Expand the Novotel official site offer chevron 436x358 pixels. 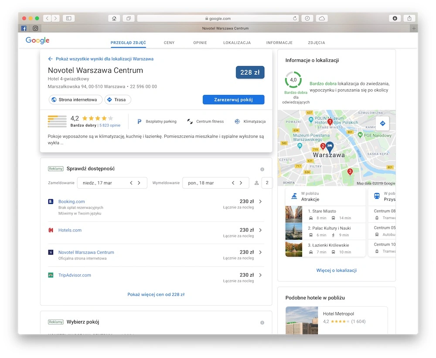point(260,252)
